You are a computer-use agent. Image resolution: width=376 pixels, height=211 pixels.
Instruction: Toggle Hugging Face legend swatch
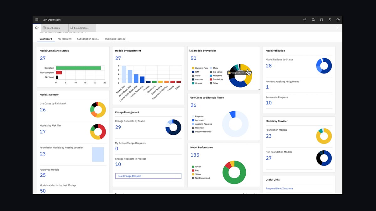click(193, 68)
